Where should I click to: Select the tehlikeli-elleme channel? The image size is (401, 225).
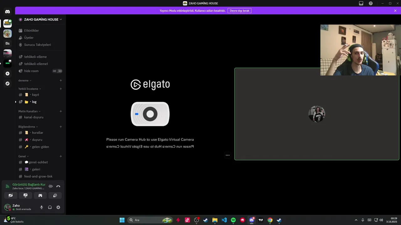tap(40, 57)
